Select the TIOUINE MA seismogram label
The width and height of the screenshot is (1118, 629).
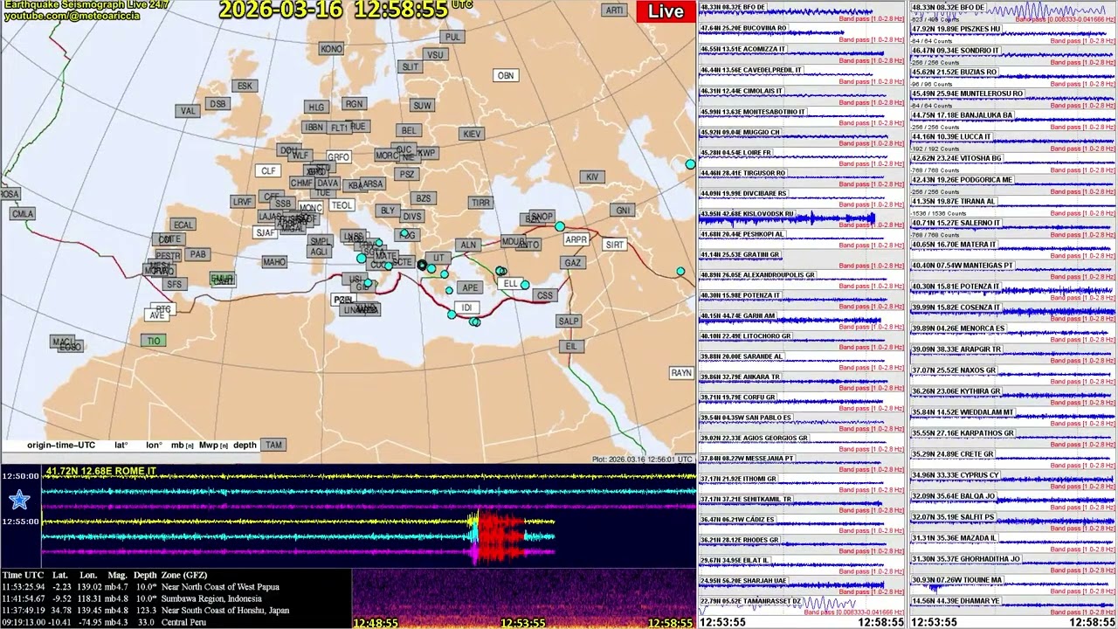pos(956,580)
